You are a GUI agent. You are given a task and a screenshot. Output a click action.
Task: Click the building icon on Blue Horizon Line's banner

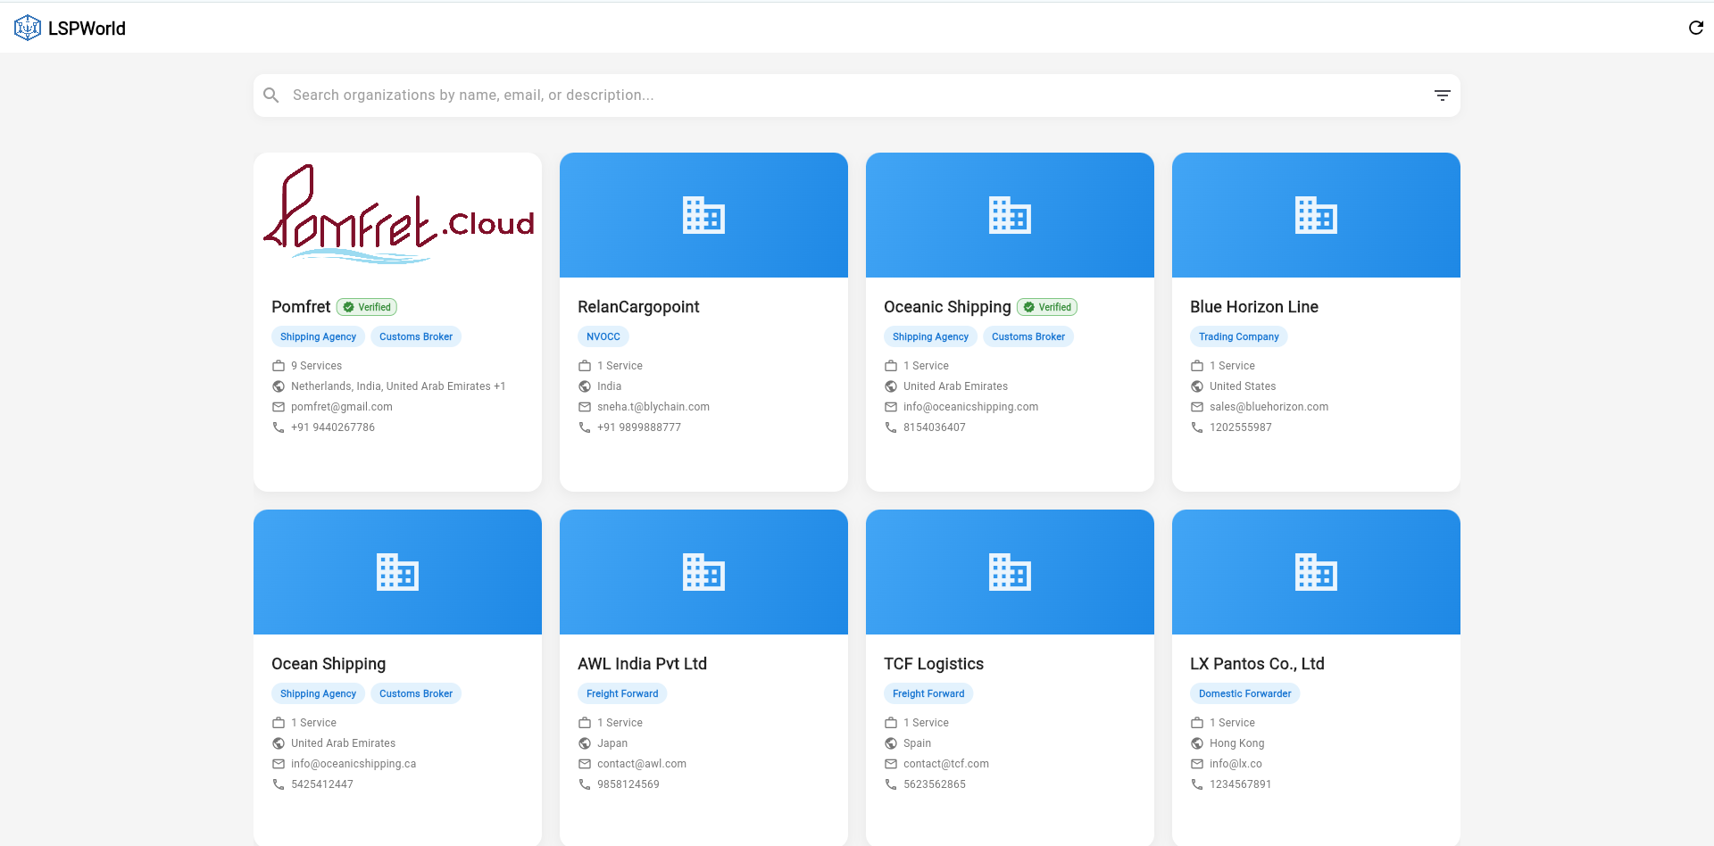pos(1316,215)
